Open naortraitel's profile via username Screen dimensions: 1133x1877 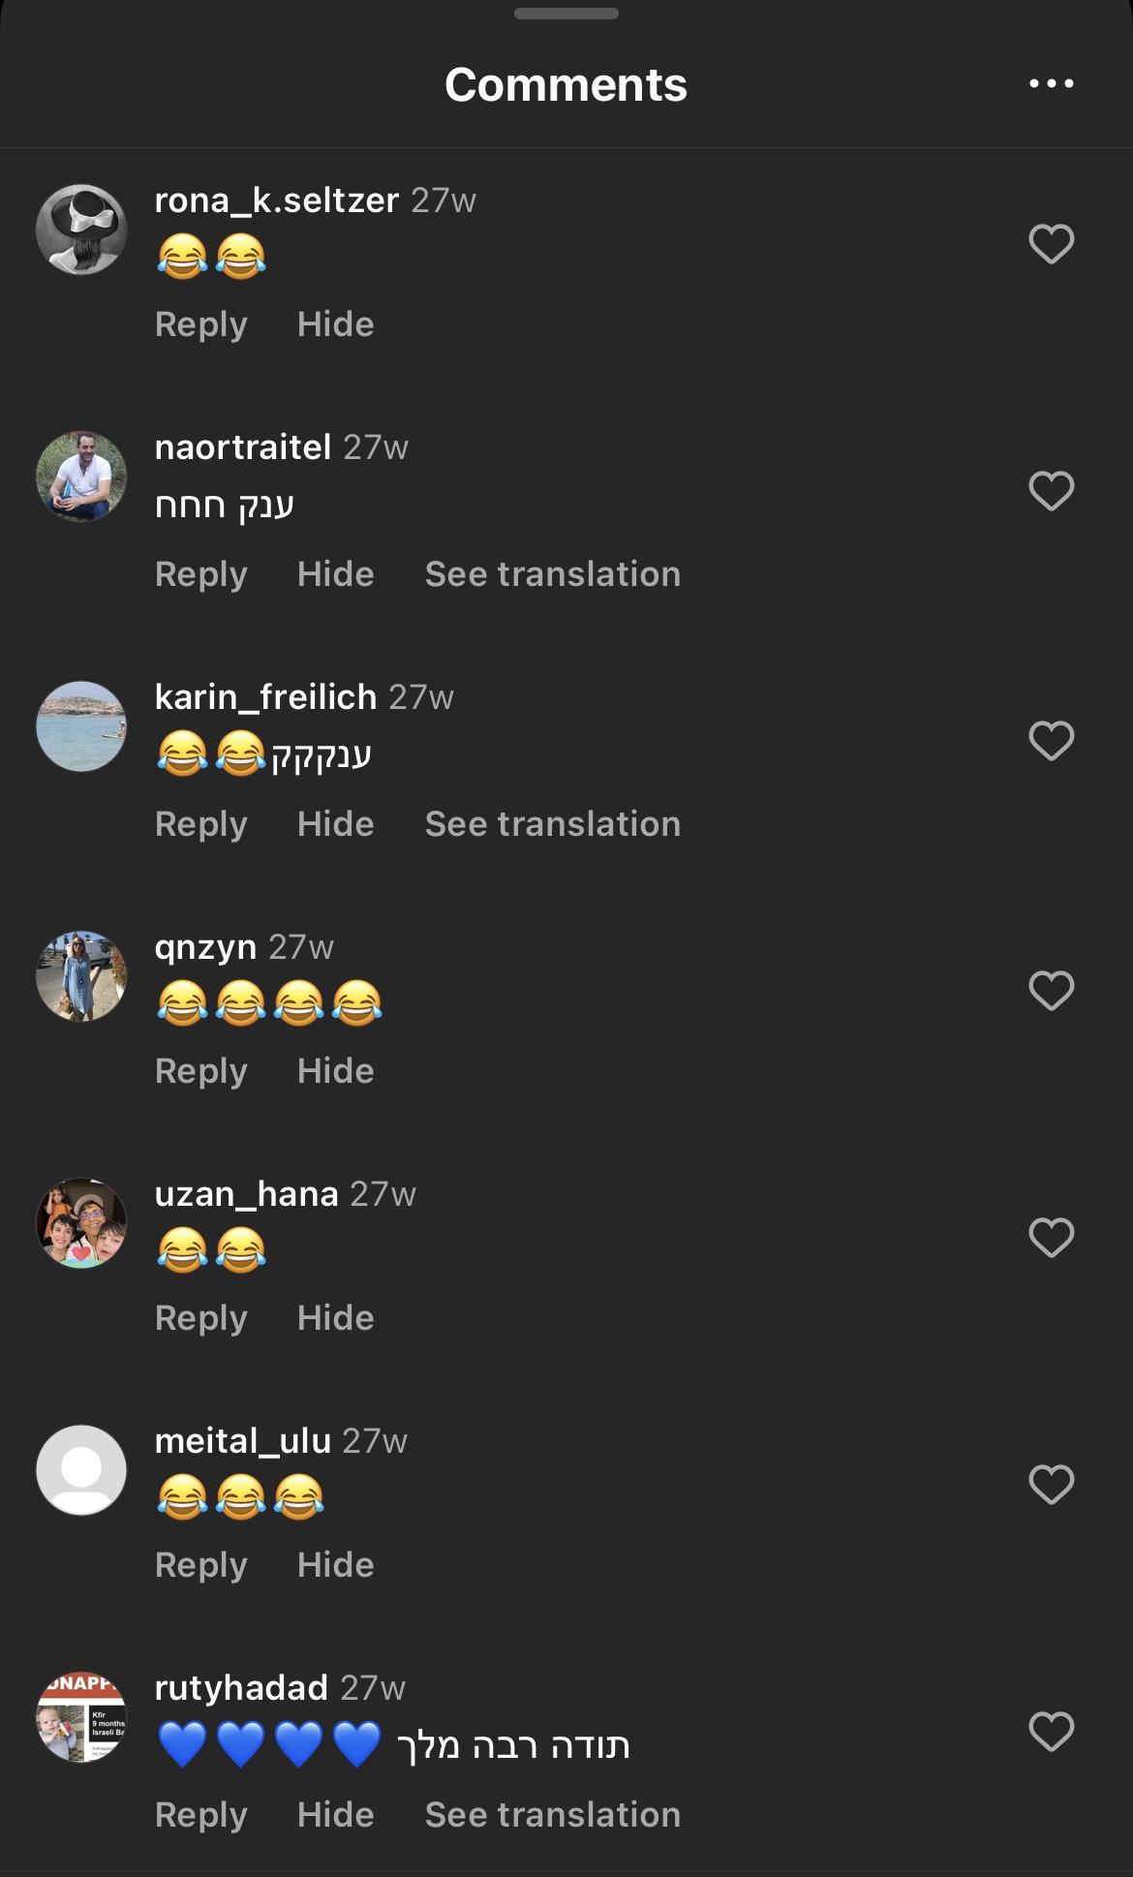point(243,447)
